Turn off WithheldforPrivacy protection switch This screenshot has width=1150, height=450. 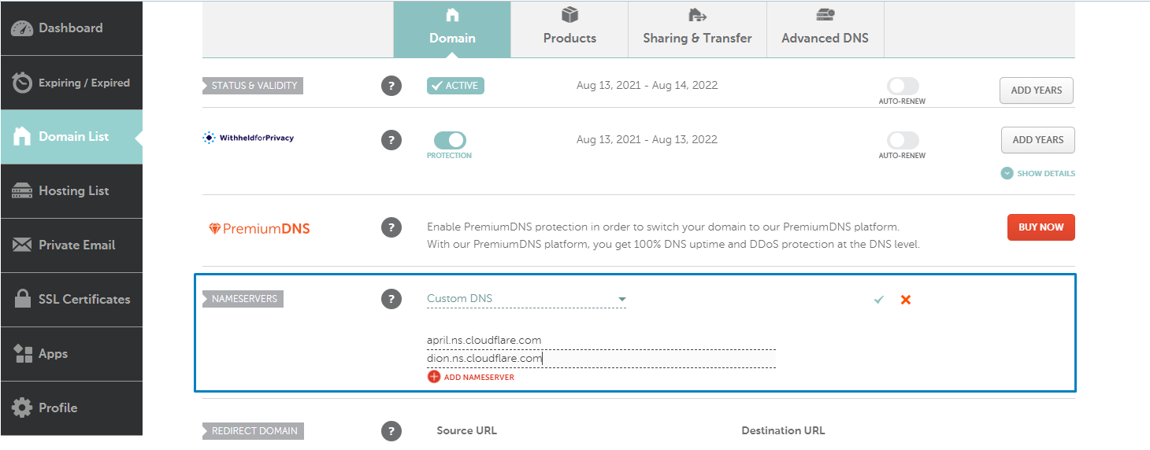point(450,140)
